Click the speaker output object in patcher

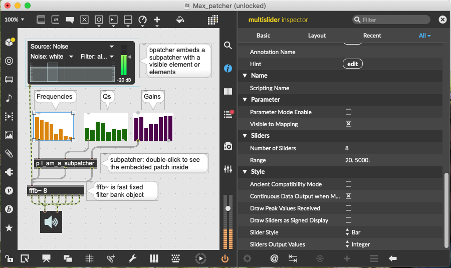pos(51,221)
